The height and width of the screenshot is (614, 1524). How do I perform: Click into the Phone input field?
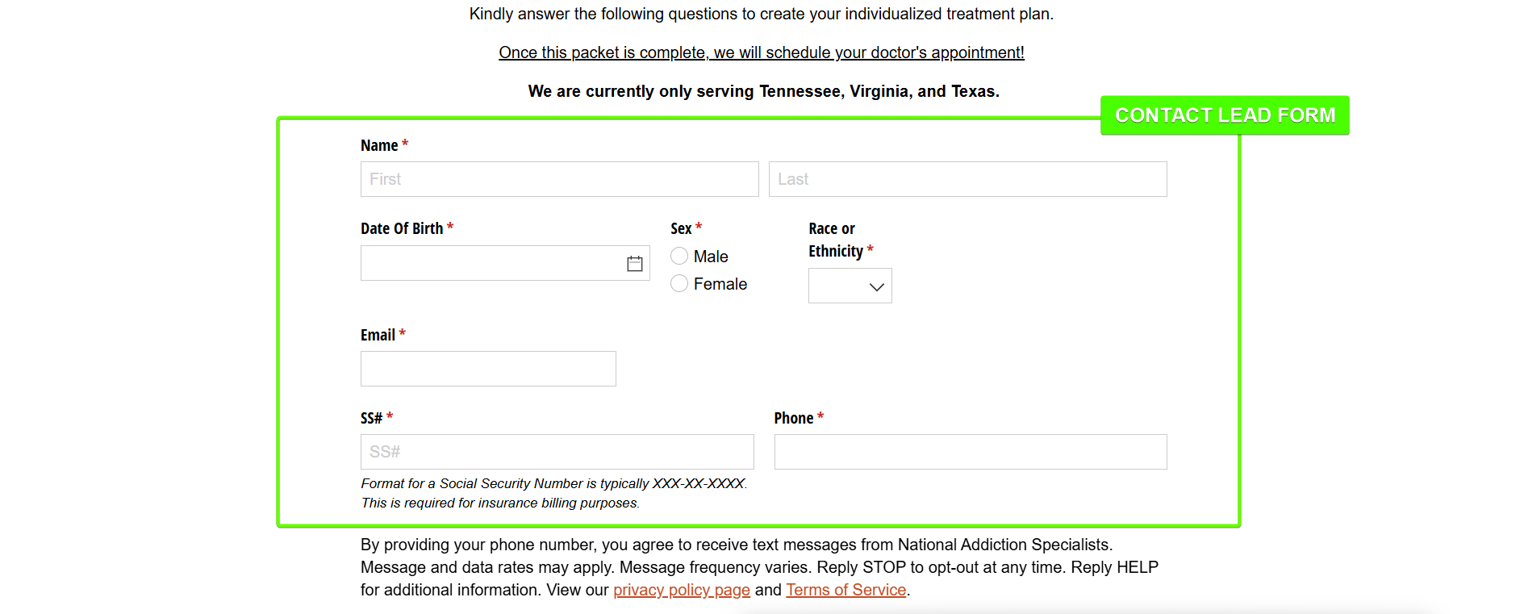pos(970,452)
